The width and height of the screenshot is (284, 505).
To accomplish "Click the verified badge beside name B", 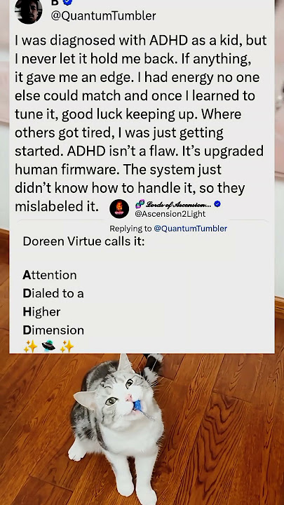I will coord(67,2).
